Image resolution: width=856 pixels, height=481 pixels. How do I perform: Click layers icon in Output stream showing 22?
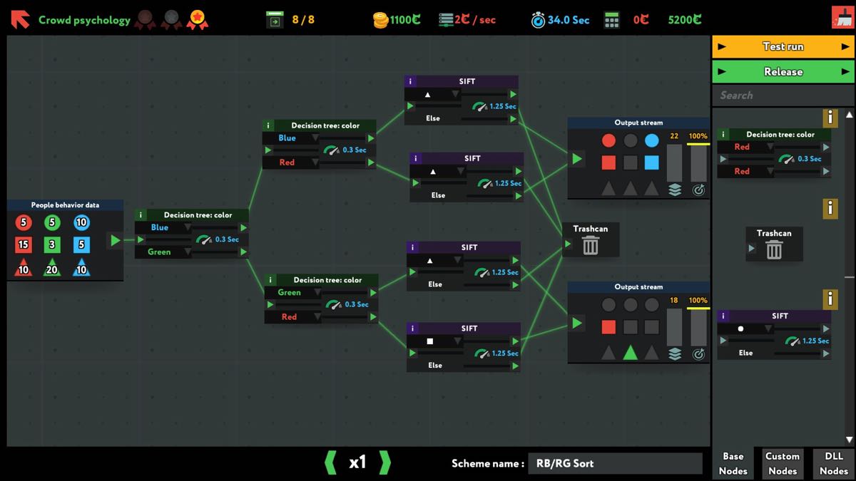674,190
